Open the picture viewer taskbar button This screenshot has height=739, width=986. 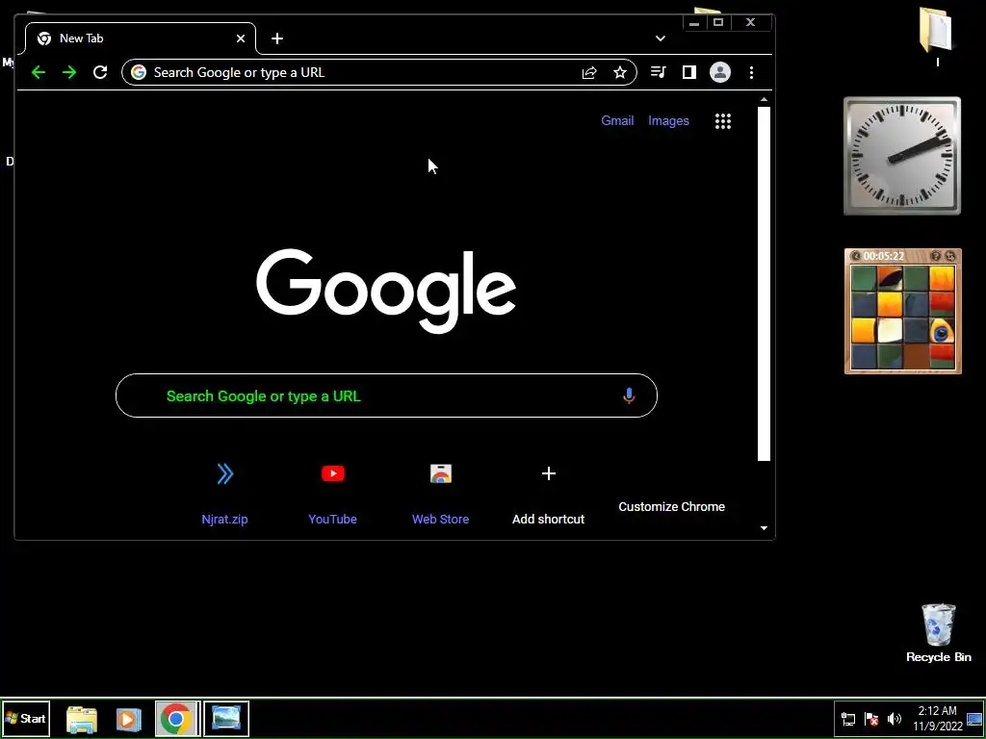pyautogui.click(x=226, y=719)
